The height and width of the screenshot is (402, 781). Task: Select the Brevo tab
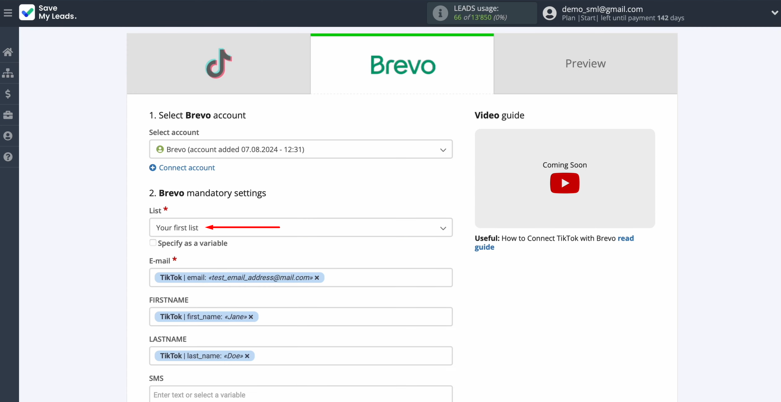coord(402,64)
